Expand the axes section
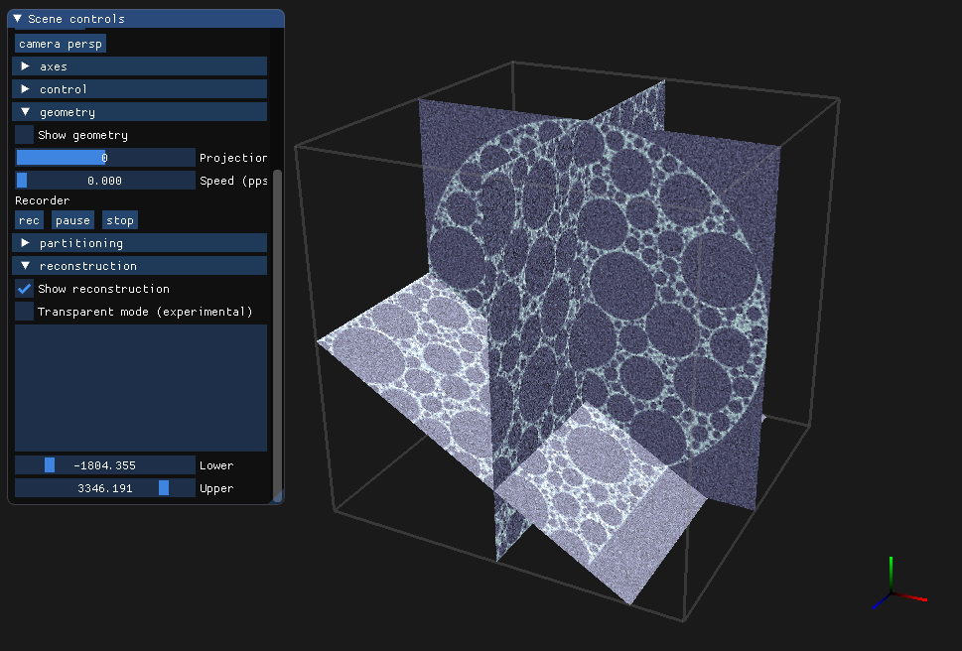962x651 pixels. click(26, 66)
